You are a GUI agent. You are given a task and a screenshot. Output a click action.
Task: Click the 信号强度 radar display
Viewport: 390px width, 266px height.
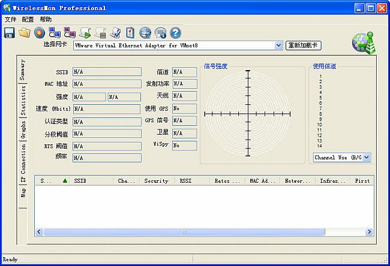coord(248,114)
